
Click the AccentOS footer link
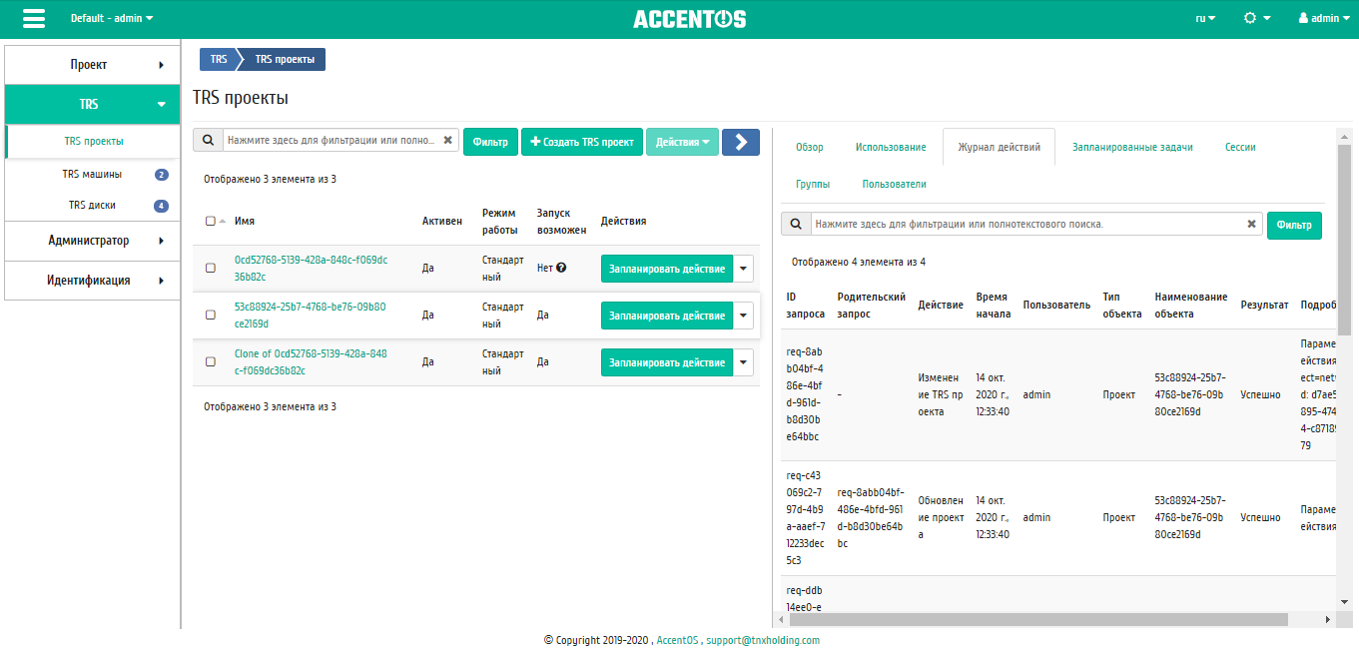click(677, 640)
